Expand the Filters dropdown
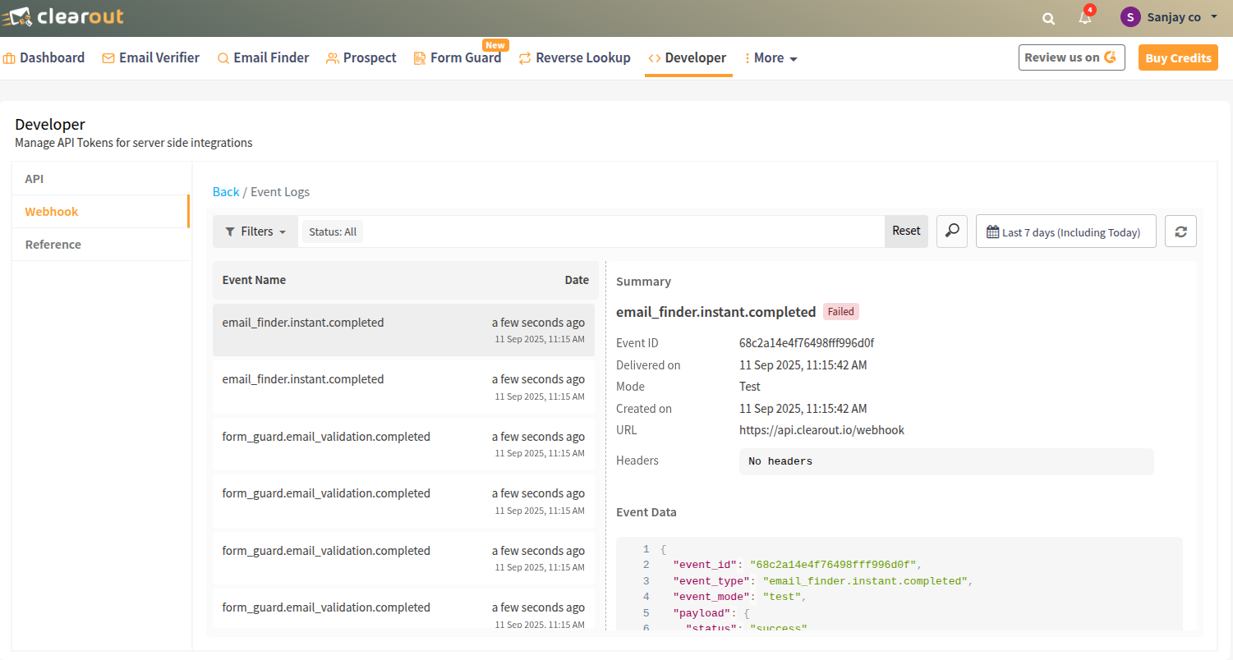1233x660 pixels. click(255, 231)
